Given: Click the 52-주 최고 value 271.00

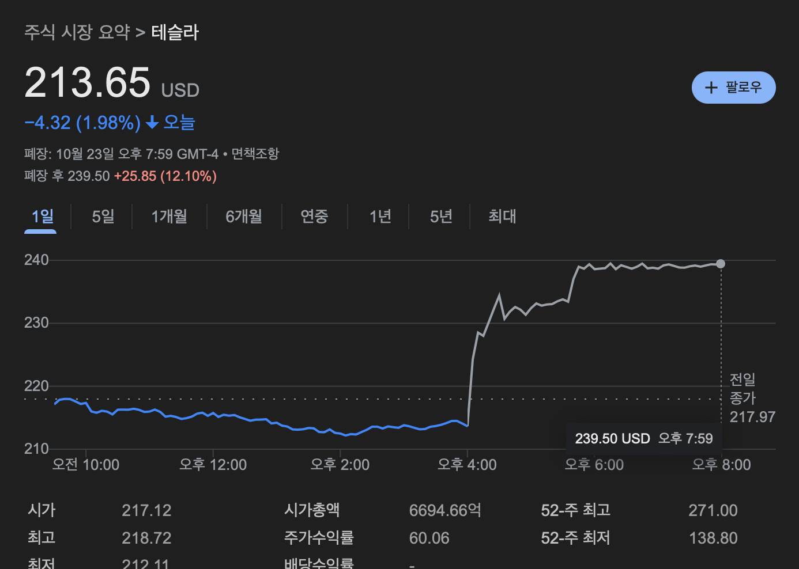Looking at the screenshot, I should click(713, 510).
